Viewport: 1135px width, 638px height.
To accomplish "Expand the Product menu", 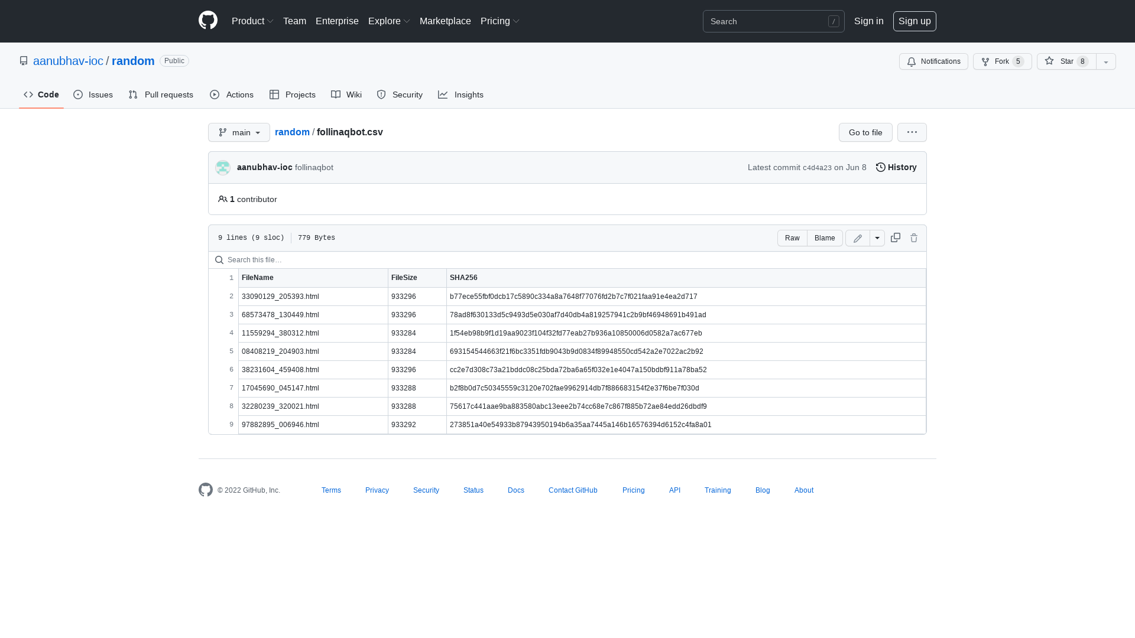I will 252,21.
